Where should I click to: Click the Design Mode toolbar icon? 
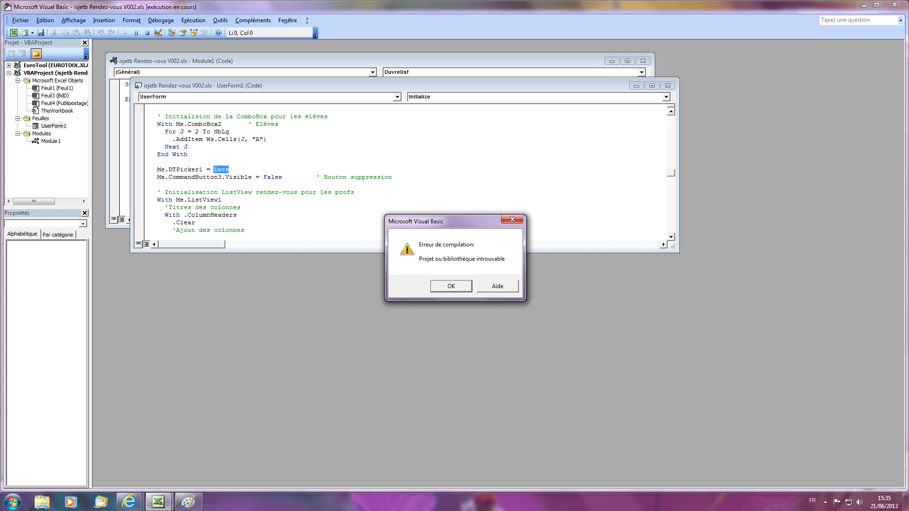tap(158, 33)
